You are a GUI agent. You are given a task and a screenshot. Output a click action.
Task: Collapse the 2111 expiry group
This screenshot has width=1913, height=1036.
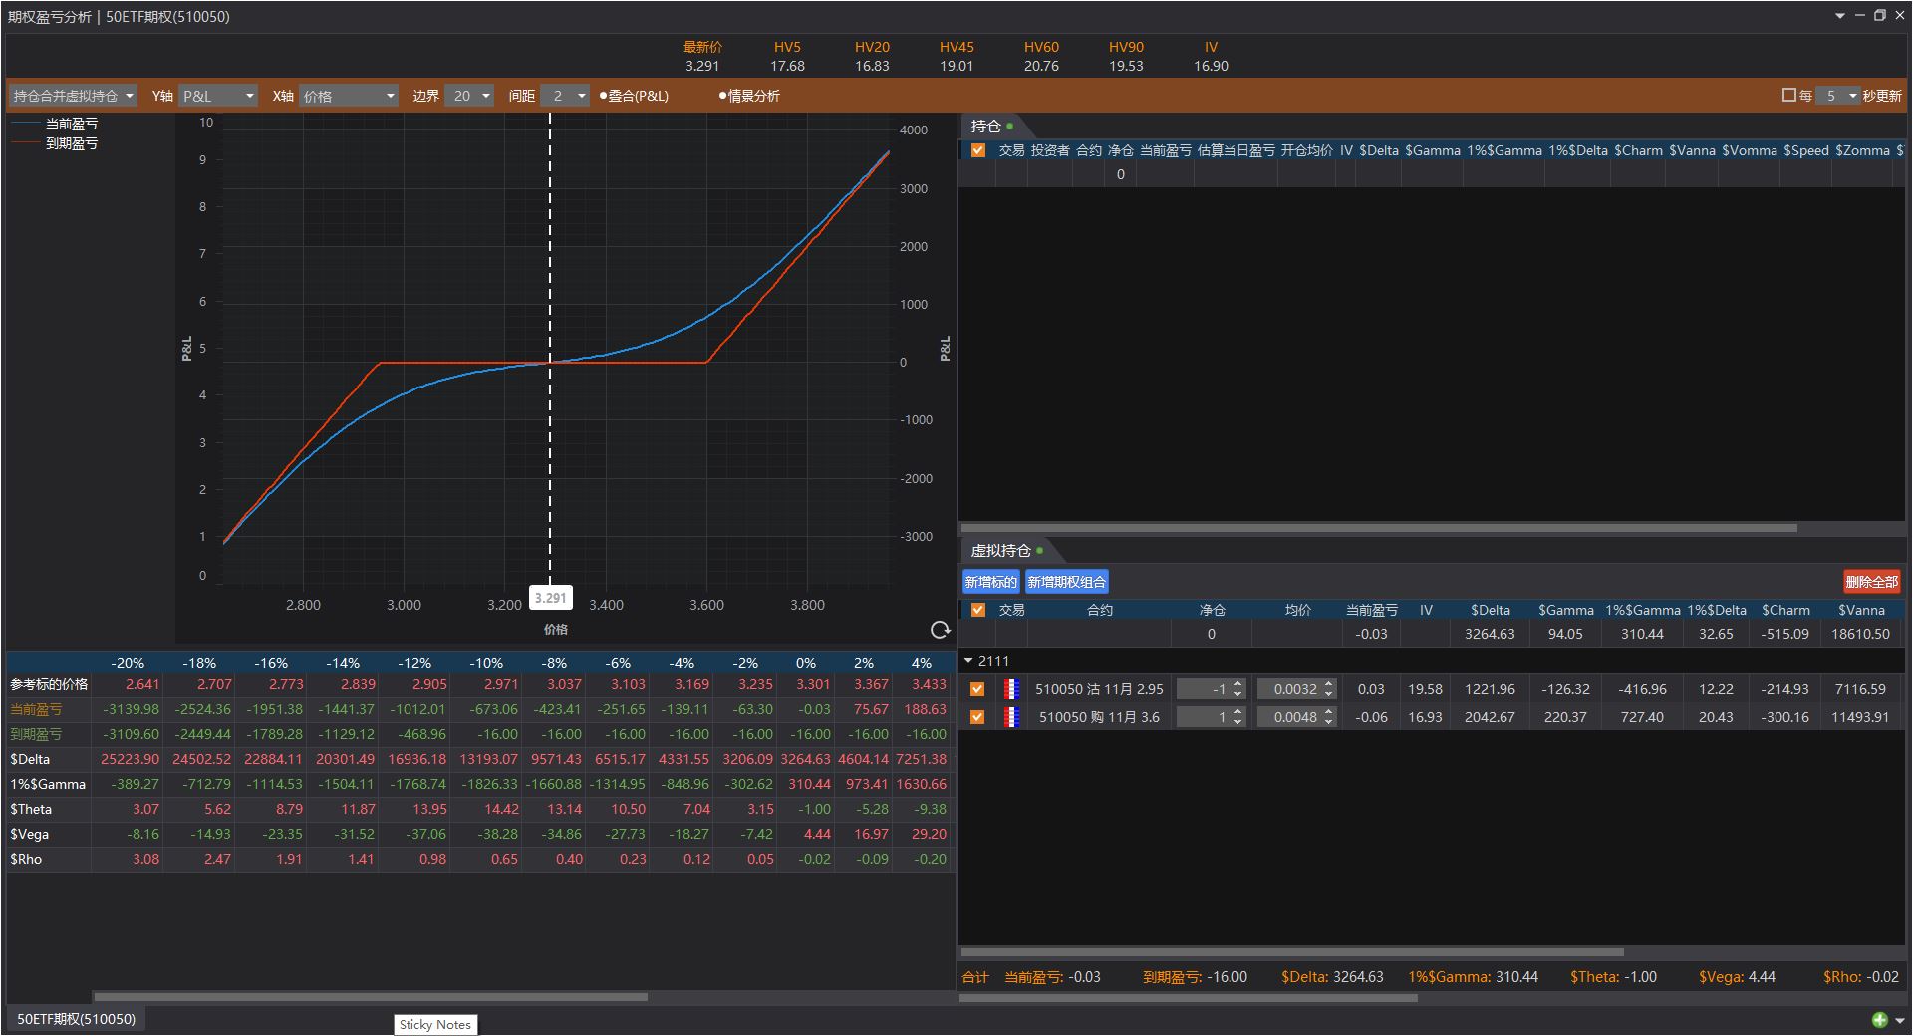tap(968, 661)
